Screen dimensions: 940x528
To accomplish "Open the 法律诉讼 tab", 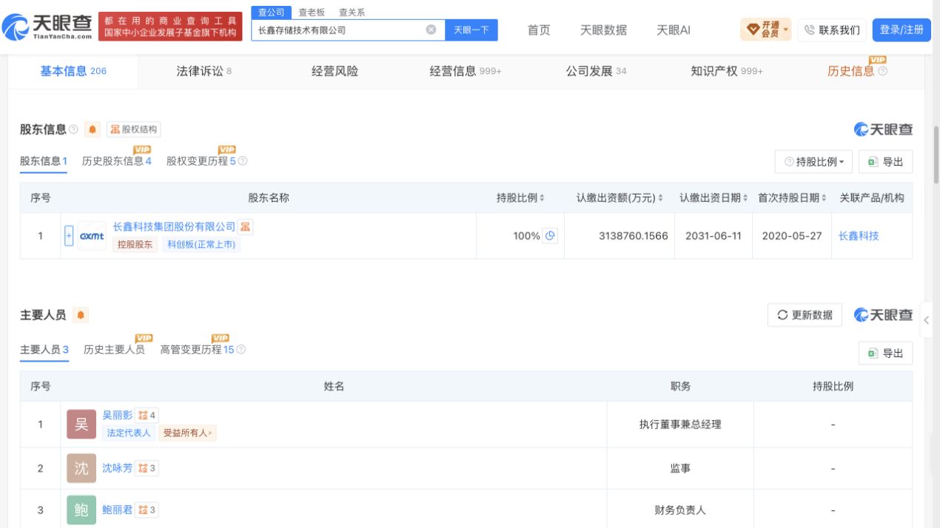I will [204, 71].
